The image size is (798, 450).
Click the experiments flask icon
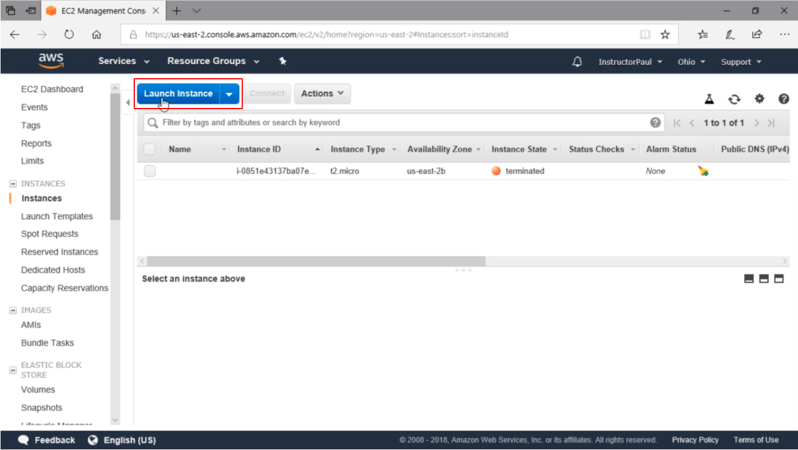tap(709, 99)
